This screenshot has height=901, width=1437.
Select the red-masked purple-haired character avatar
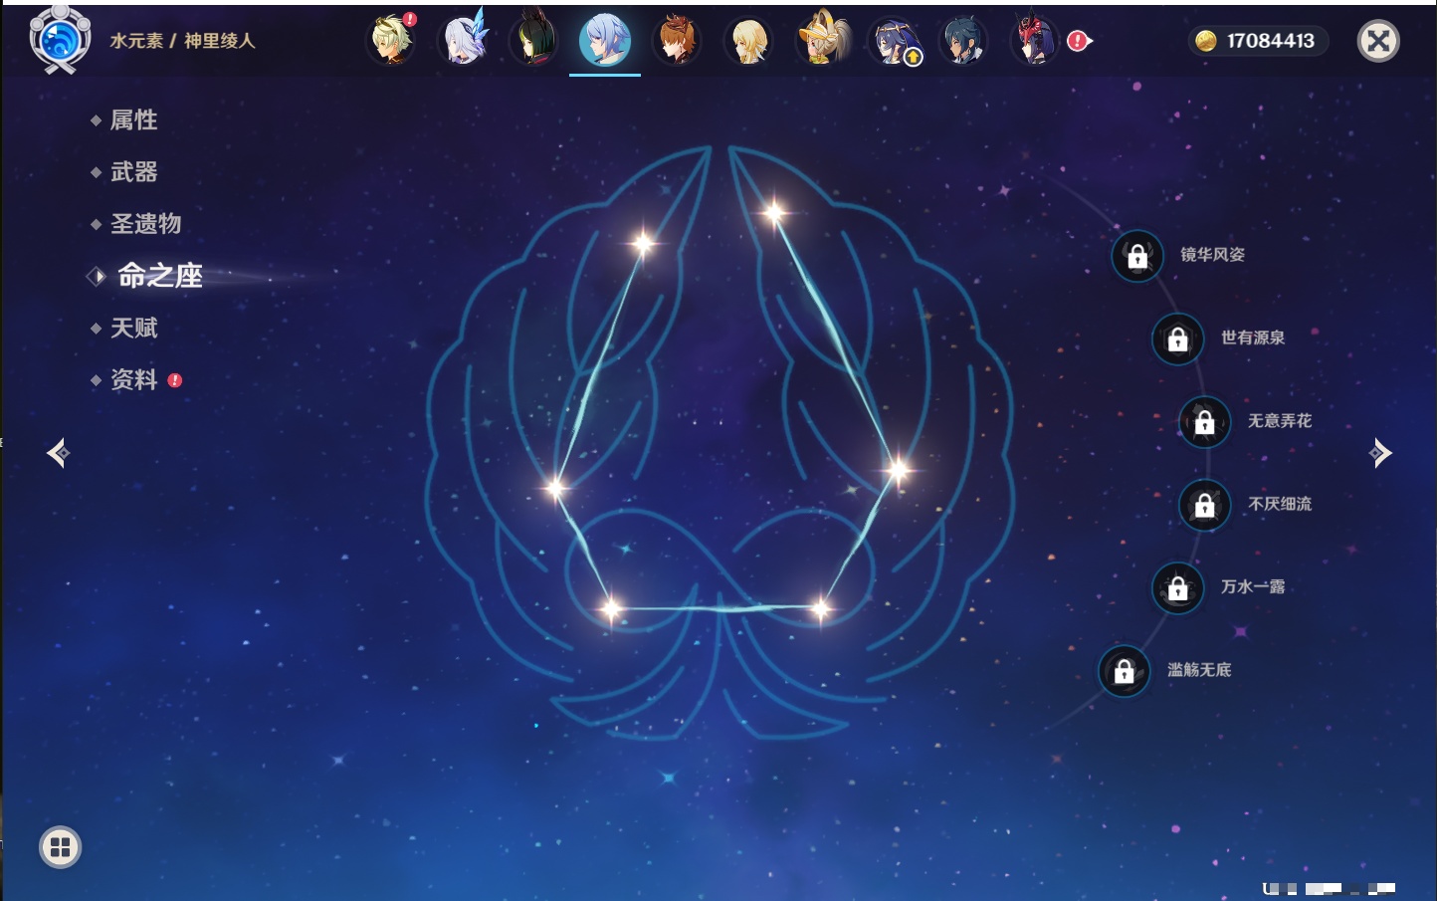(1035, 40)
